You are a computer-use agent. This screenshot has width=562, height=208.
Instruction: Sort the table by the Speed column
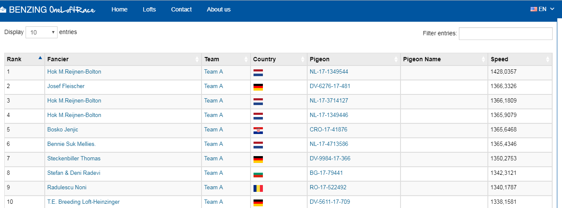point(520,59)
